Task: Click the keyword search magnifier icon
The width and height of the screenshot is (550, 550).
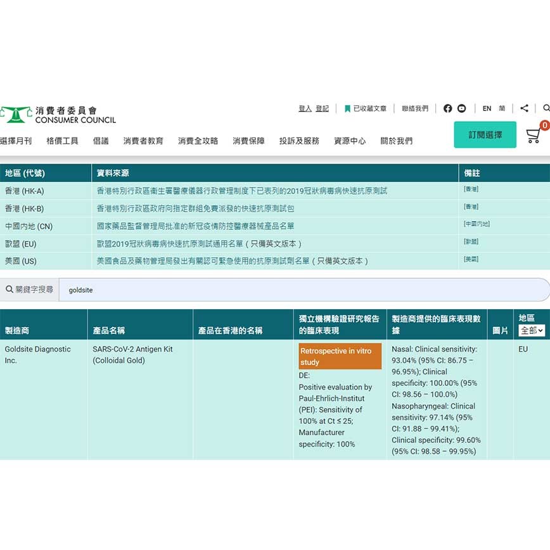Action: pos(10,290)
